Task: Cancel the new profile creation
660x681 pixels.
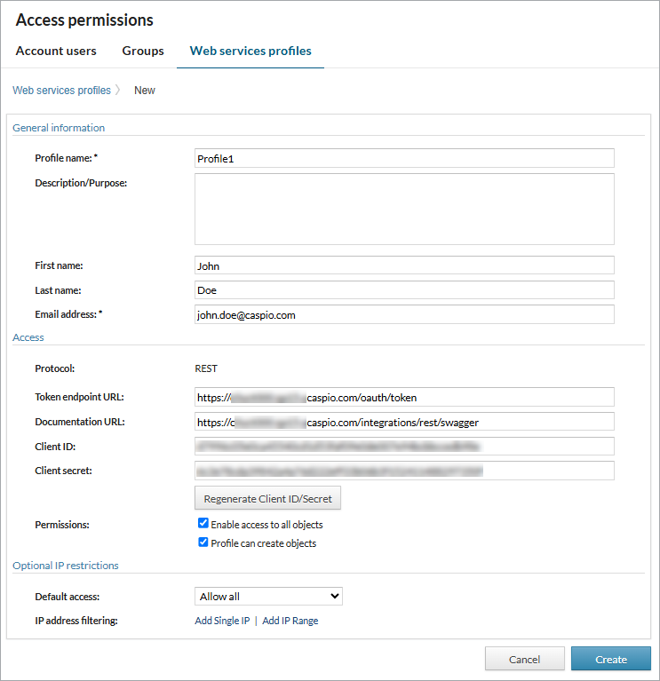Action: click(524, 659)
